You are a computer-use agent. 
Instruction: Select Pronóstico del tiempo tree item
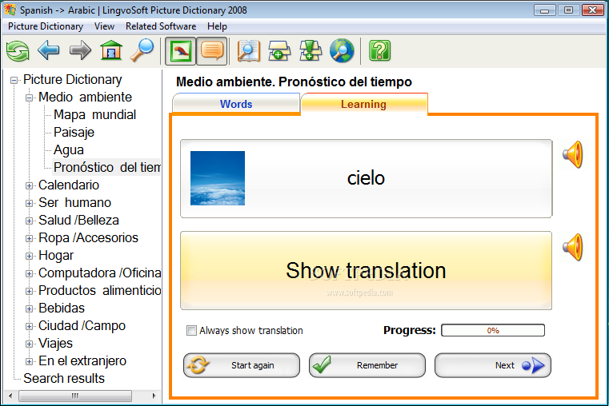(106, 168)
